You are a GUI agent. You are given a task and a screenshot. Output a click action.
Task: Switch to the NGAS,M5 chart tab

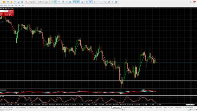click(x=70, y=107)
